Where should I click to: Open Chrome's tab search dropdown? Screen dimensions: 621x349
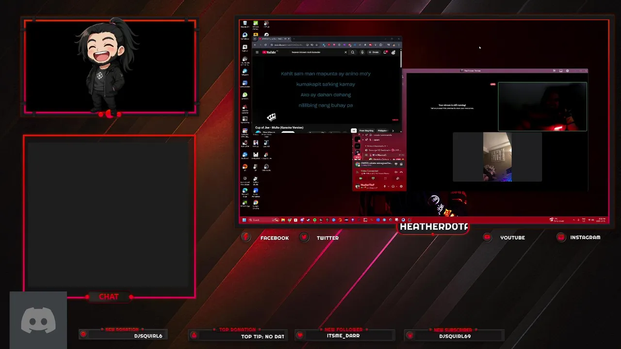(255, 39)
